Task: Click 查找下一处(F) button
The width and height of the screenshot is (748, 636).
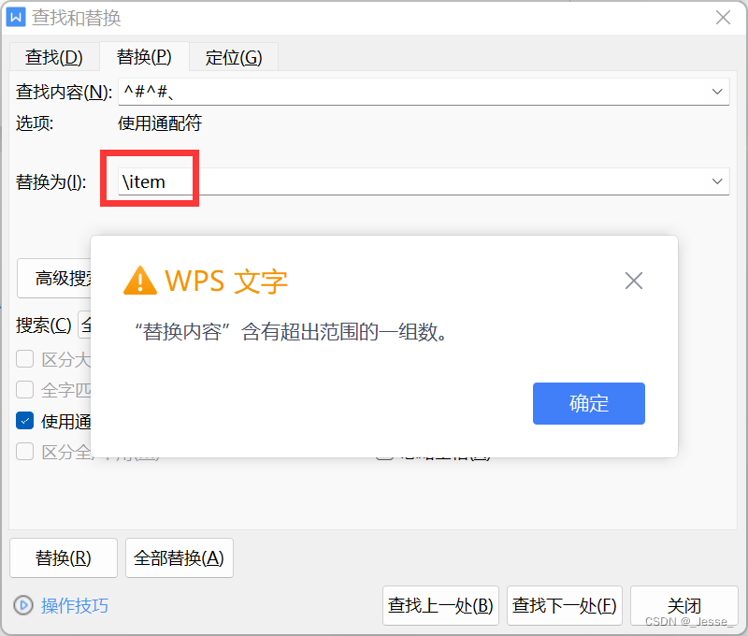Action: coord(565,605)
